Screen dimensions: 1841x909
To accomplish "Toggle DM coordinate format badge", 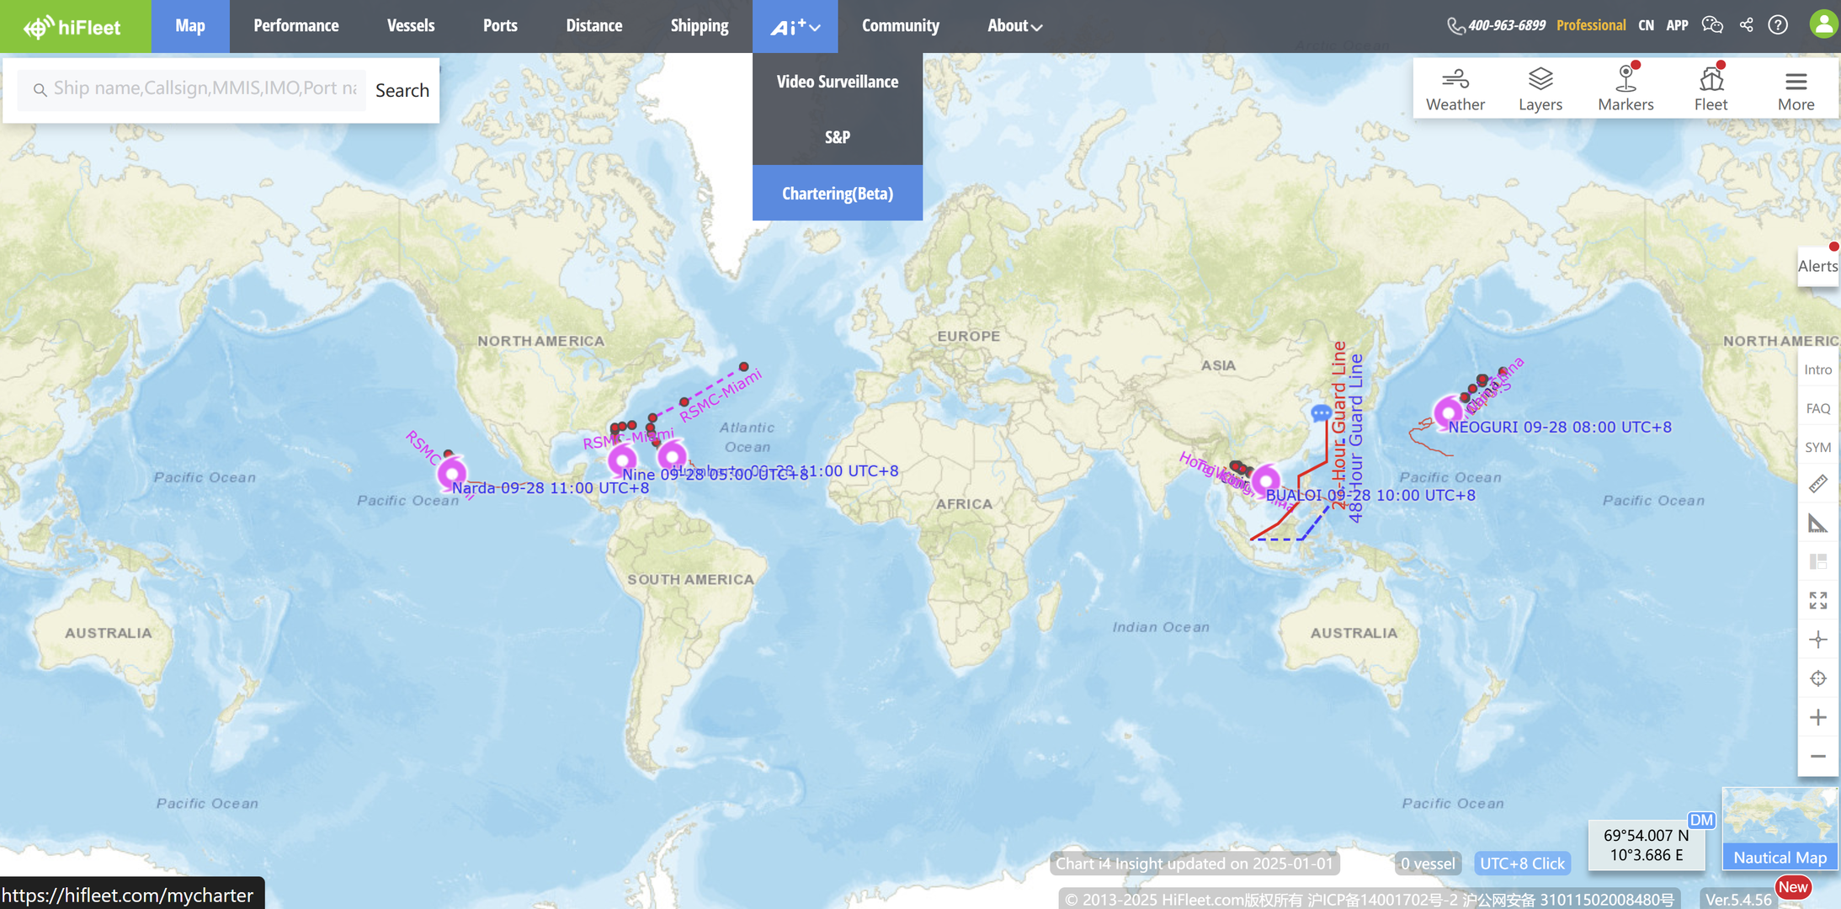I will pos(1700,820).
